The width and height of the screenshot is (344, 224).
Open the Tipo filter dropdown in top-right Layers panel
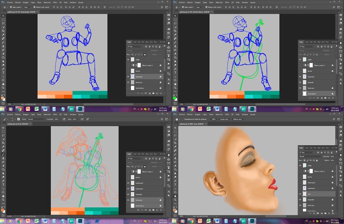pyautogui.click(x=307, y=47)
